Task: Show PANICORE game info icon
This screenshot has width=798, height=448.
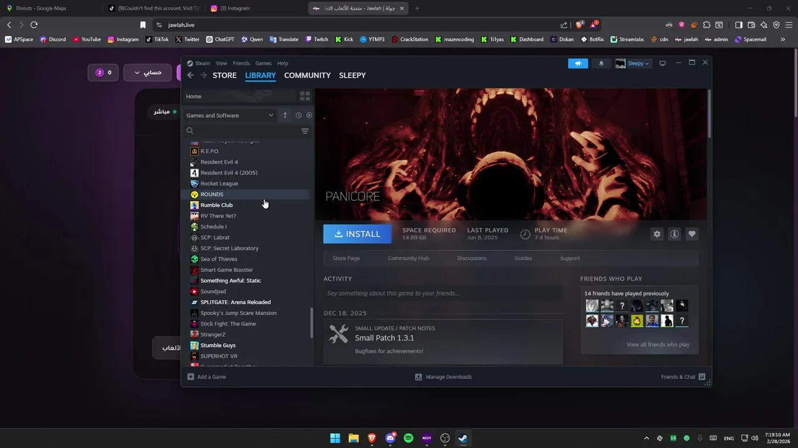Action: pos(674,234)
